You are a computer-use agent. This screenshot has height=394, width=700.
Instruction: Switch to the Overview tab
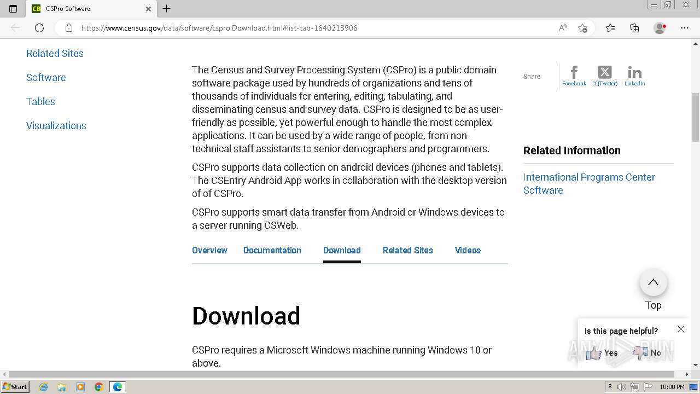coord(209,250)
